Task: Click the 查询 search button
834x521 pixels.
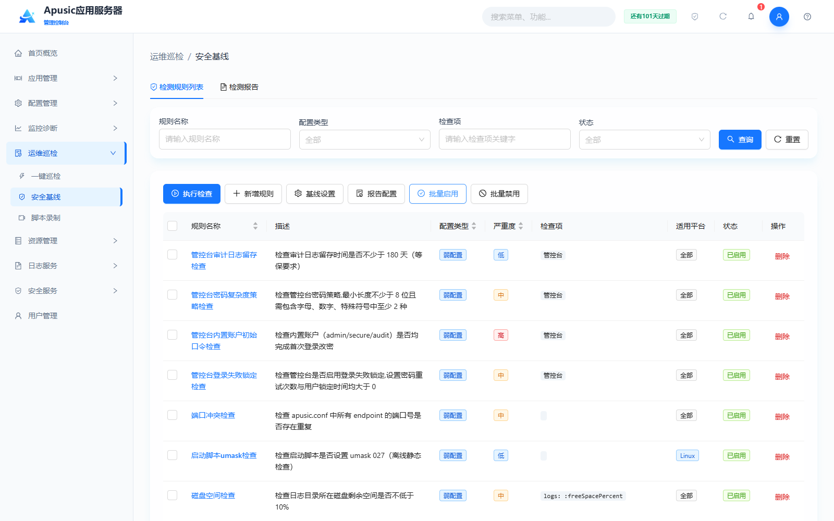Action: coord(740,140)
